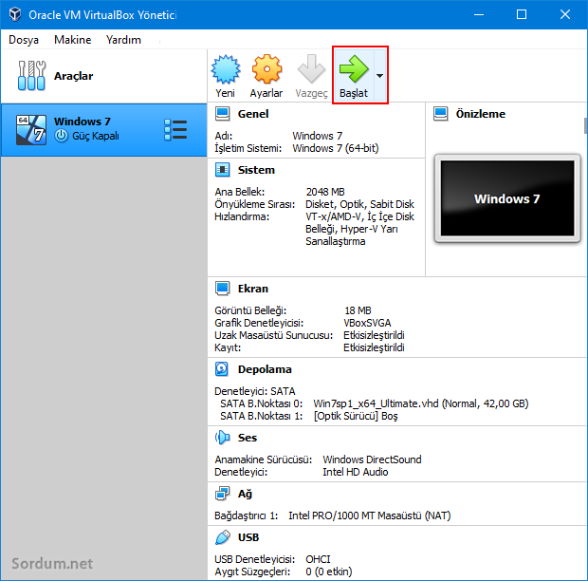Screen dimensions: 588x581
Task: Click the Önizleme monitor icon
Action: click(x=441, y=114)
